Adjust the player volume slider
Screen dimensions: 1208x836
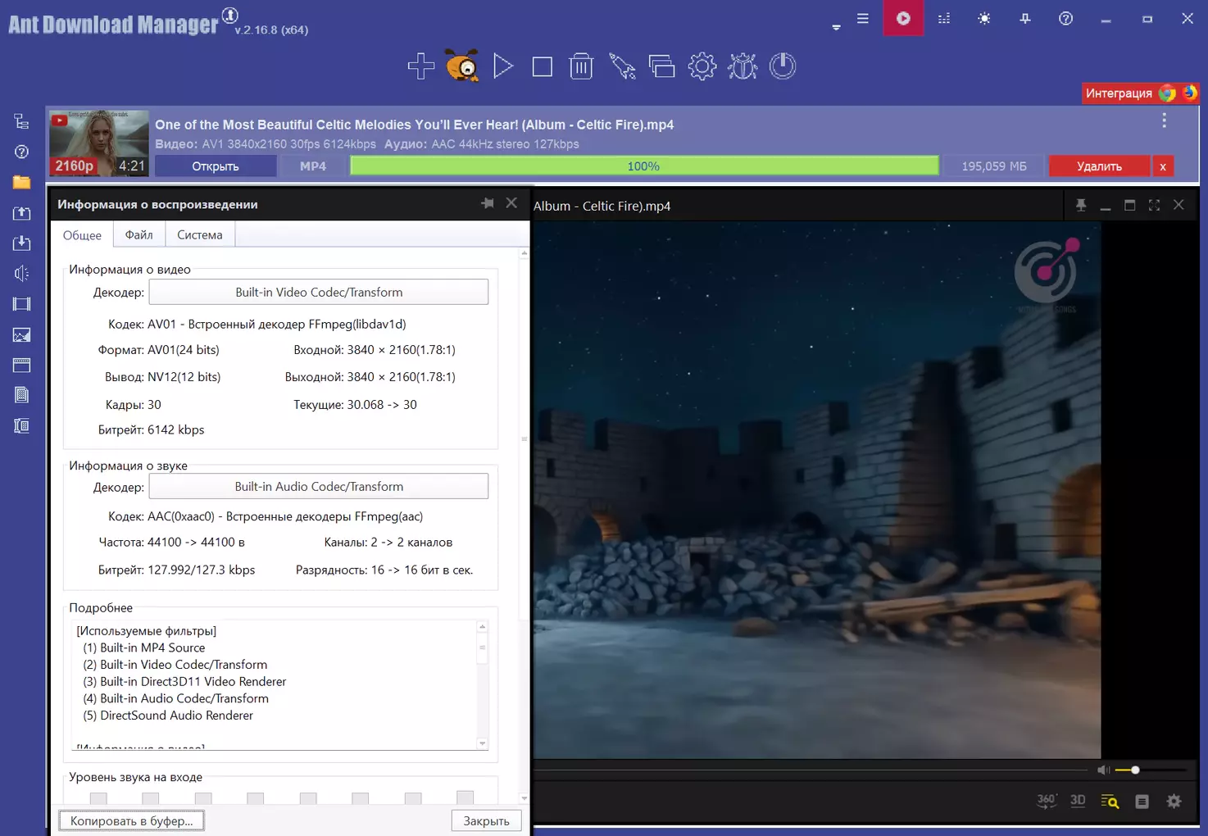(x=1135, y=770)
